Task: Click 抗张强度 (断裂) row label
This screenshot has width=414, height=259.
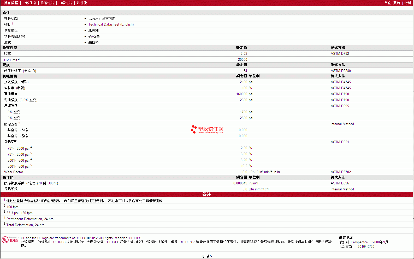Action: click(16, 82)
